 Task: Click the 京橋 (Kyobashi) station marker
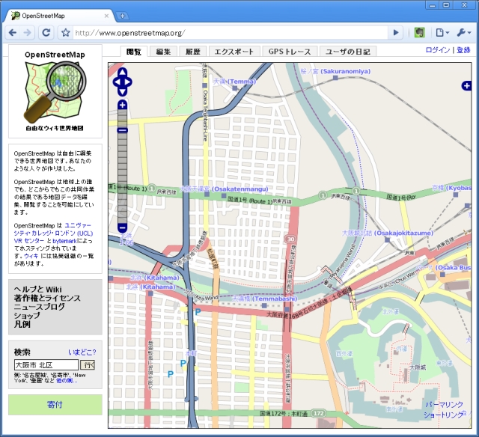click(456, 195)
